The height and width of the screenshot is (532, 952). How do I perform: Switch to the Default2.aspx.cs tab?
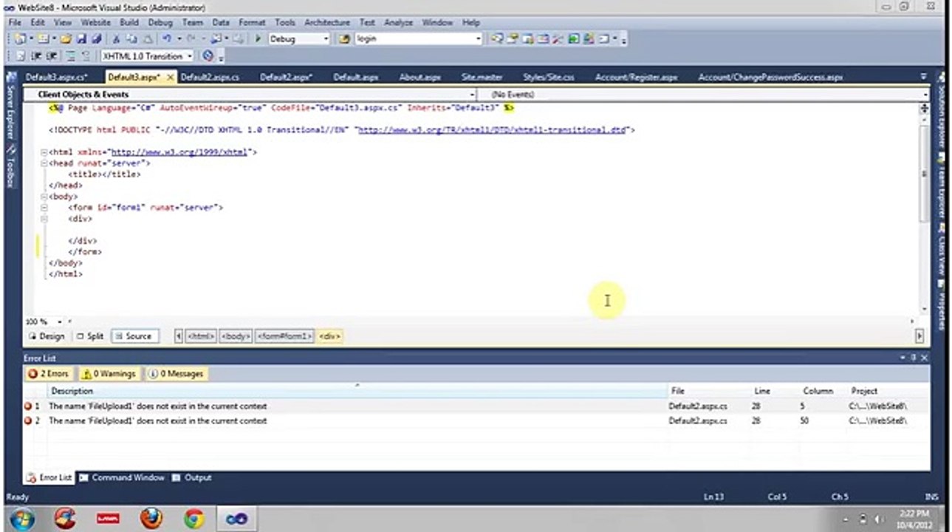pyautogui.click(x=210, y=77)
